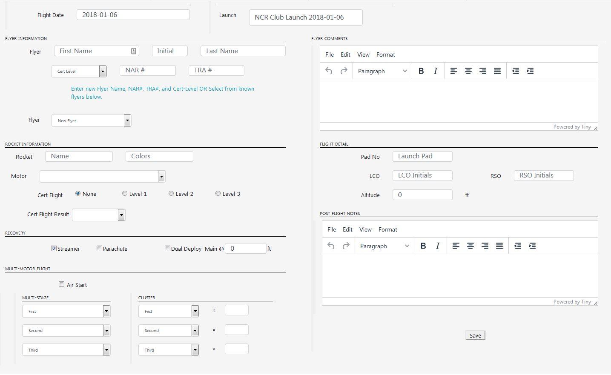Select Level-2 cert flight radio button
Viewport: 611px width, 375px height.
171,194
